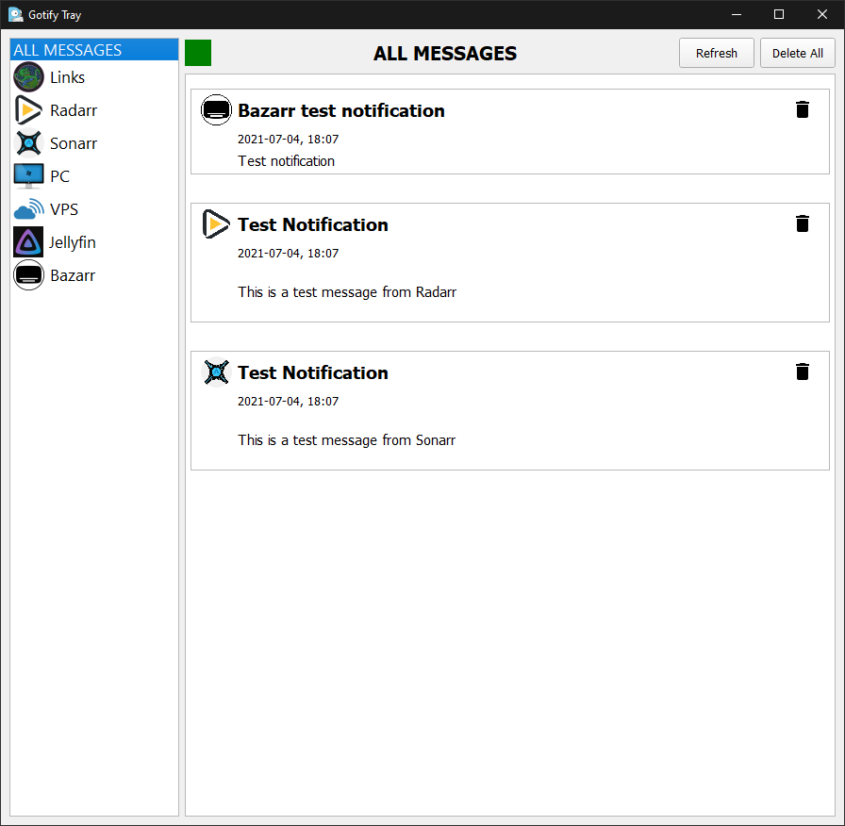
Task: Click the Bazarr icon in first message
Action: click(216, 110)
